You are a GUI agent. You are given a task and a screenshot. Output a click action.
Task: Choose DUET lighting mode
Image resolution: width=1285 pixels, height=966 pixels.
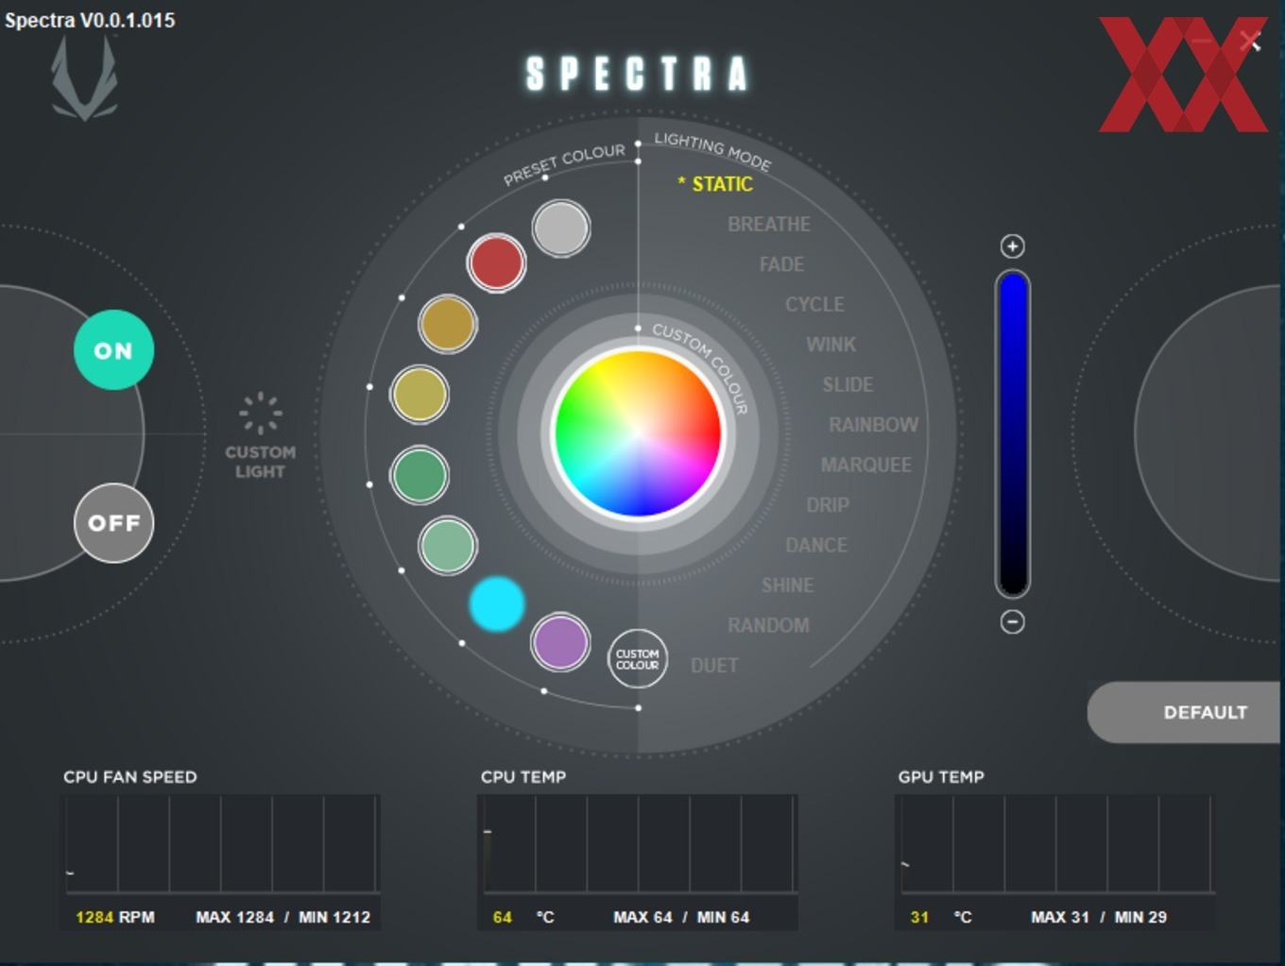point(714,666)
